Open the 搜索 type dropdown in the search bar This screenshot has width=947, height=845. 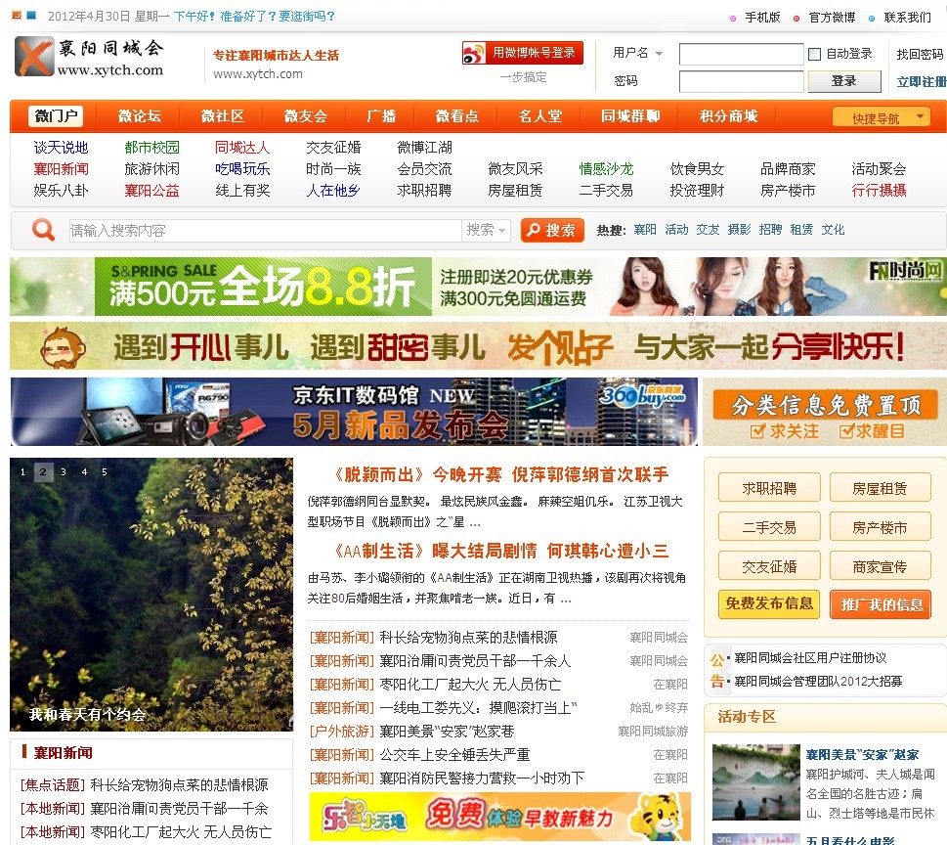pos(487,230)
